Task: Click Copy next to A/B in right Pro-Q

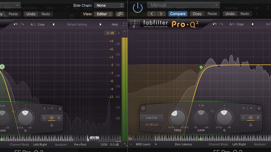Action: pos(240,24)
